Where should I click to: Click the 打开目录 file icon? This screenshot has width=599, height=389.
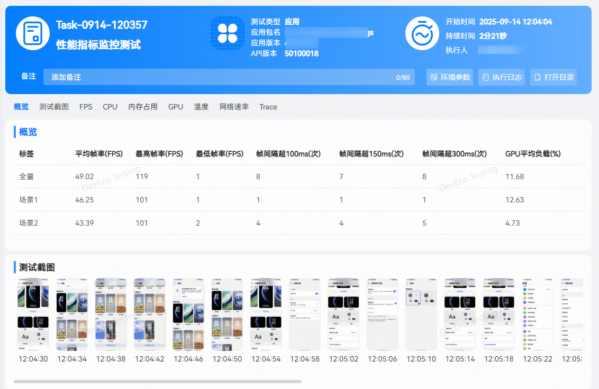tap(538, 77)
